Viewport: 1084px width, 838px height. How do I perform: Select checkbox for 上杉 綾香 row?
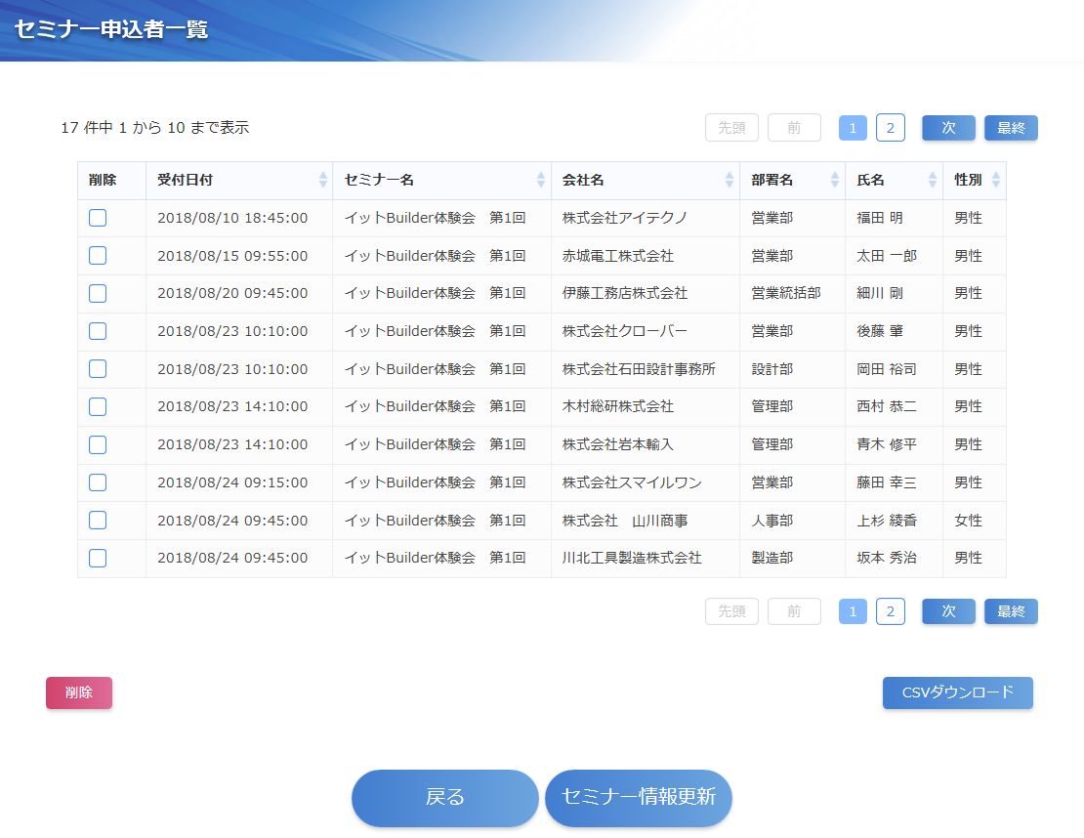coord(98,521)
